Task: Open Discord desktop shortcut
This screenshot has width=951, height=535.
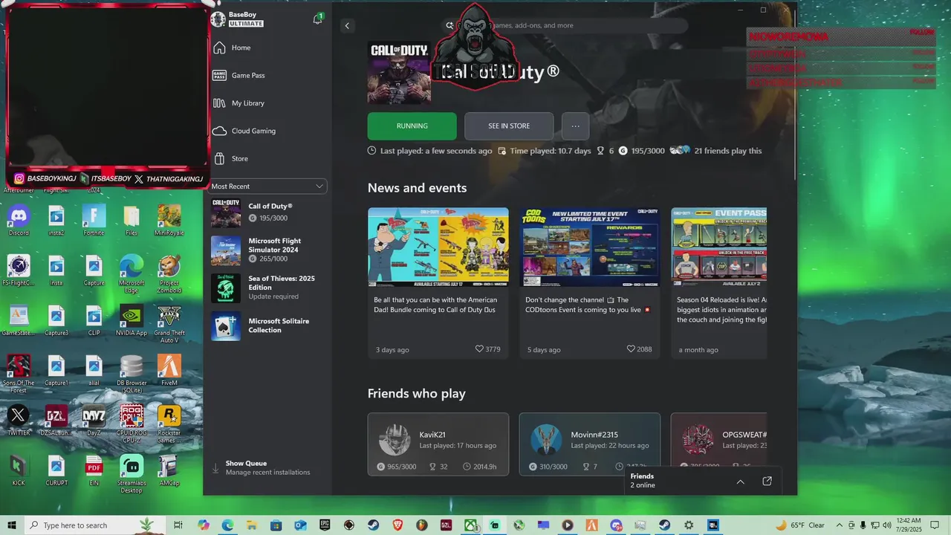Action: click(19, 220)
